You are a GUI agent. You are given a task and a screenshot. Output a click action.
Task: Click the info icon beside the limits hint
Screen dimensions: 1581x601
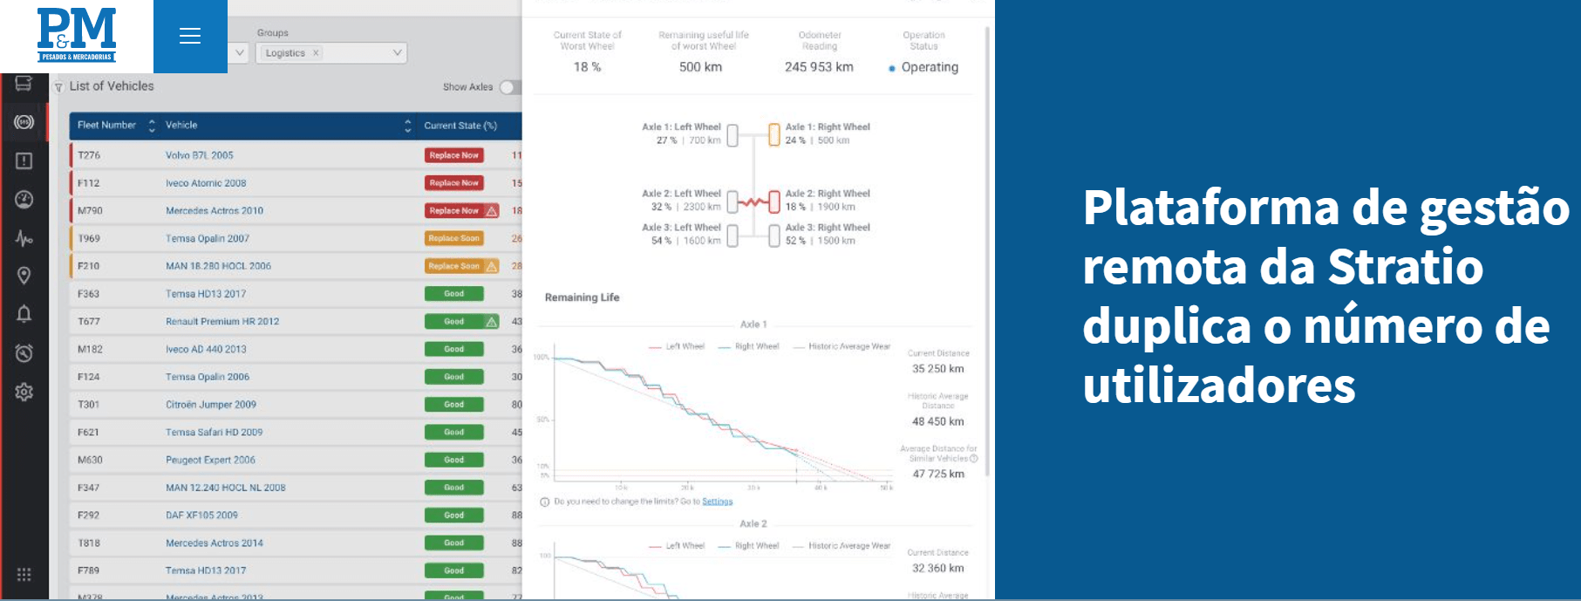pos(545,502)
